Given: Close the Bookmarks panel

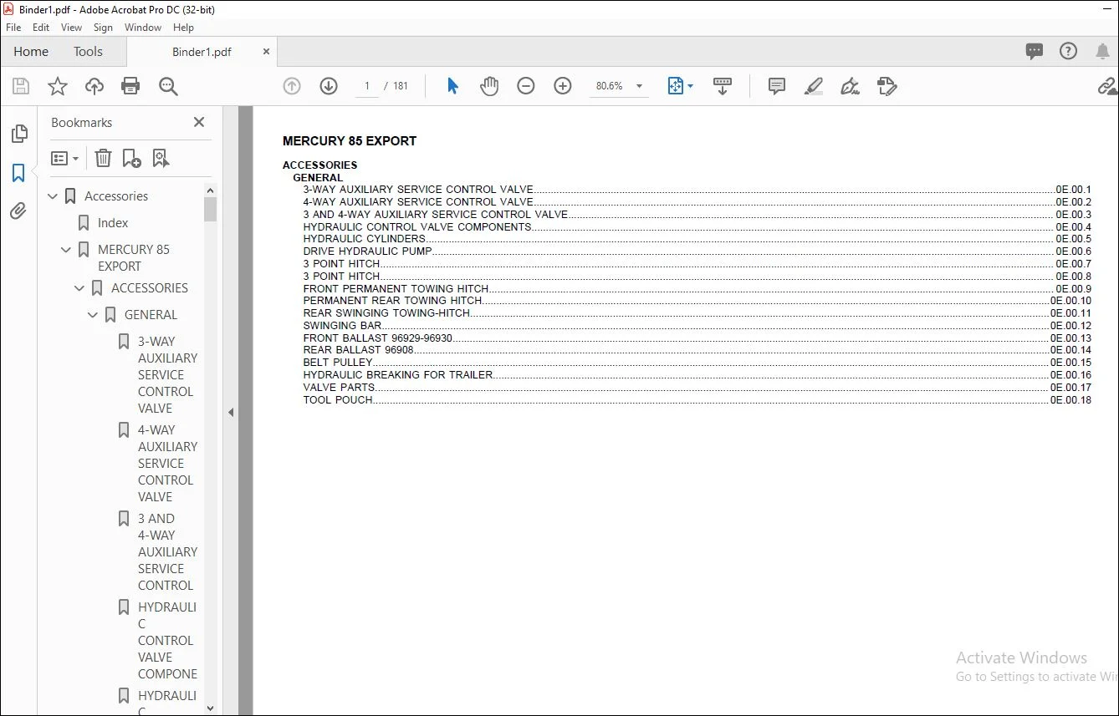Looking at the screenshot, I should click(199, 122).
